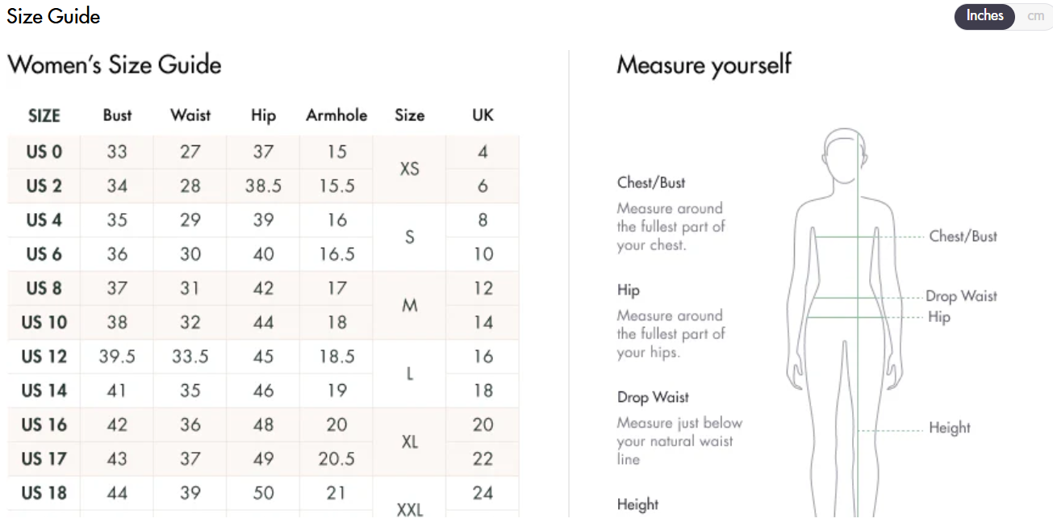Screen dimensions: 1053x531
Task: Click the body figure illustration
Action: 843,323
